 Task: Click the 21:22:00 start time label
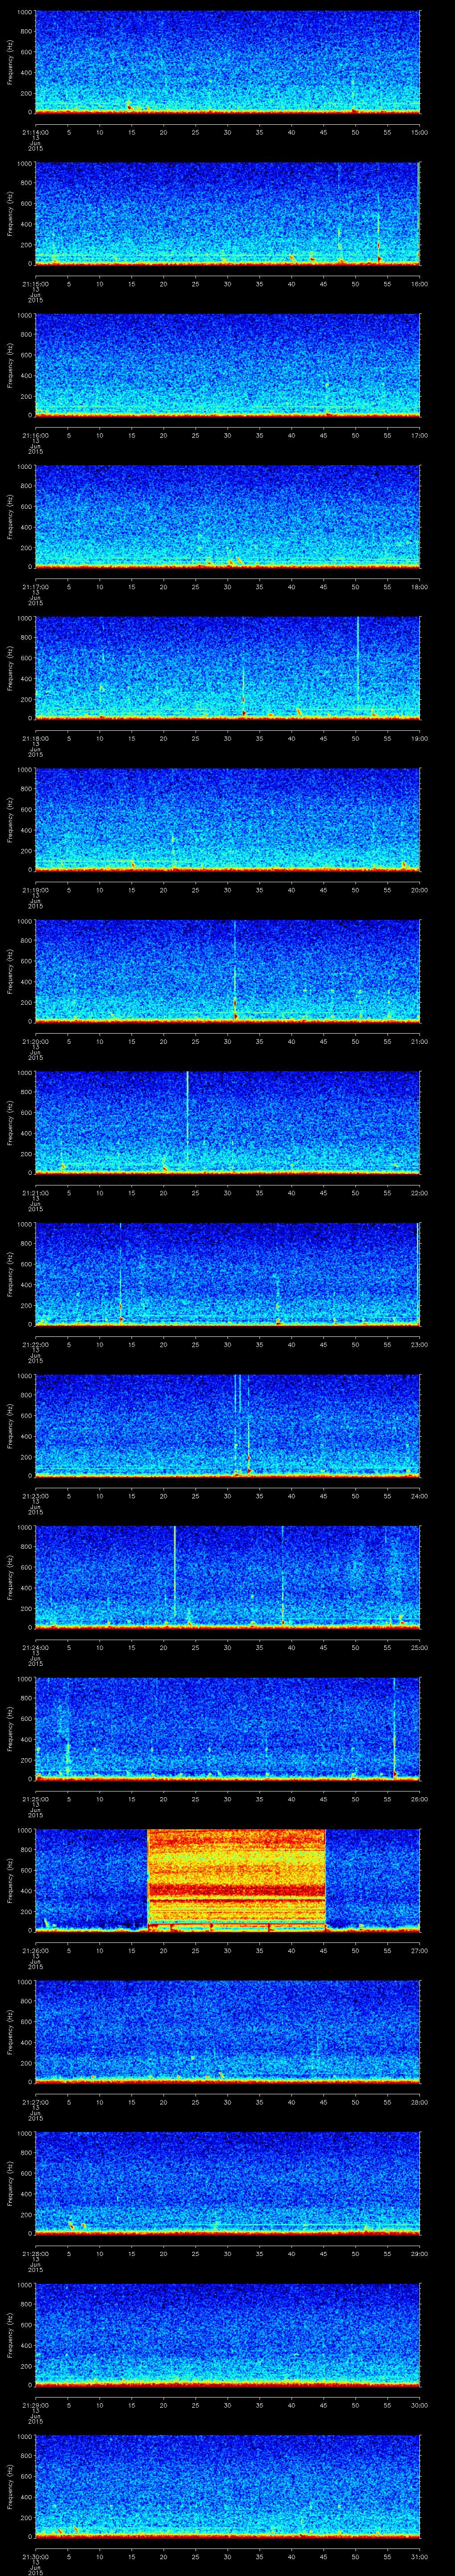point(35,1344)
